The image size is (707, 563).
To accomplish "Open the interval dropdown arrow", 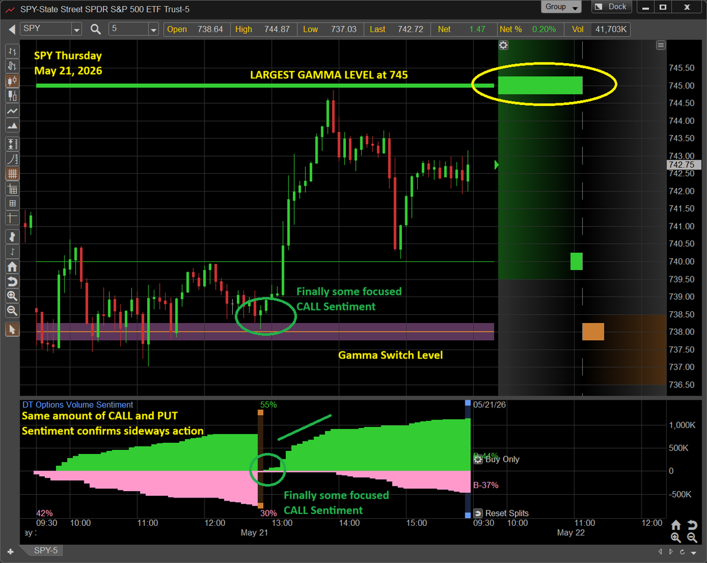I will 154,29.
